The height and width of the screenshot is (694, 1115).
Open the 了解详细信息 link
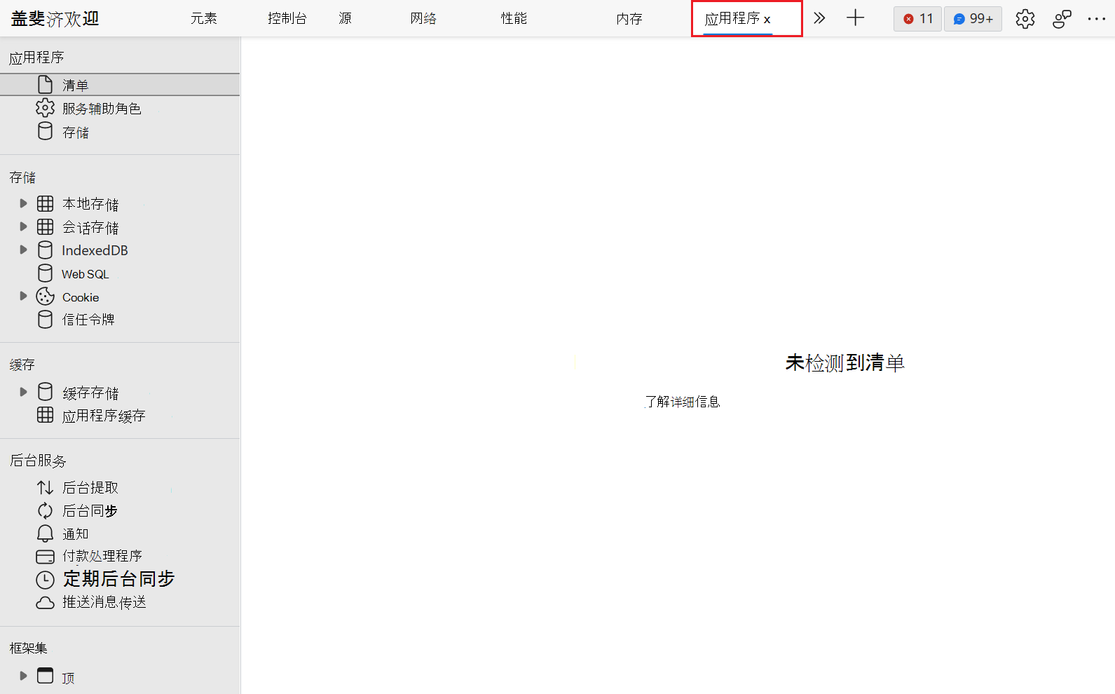(x=683, y=402)
